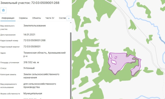Click the info panel vertical scrollbar
The width and height of the screenshot is (165, 99).
click(71, 66)
